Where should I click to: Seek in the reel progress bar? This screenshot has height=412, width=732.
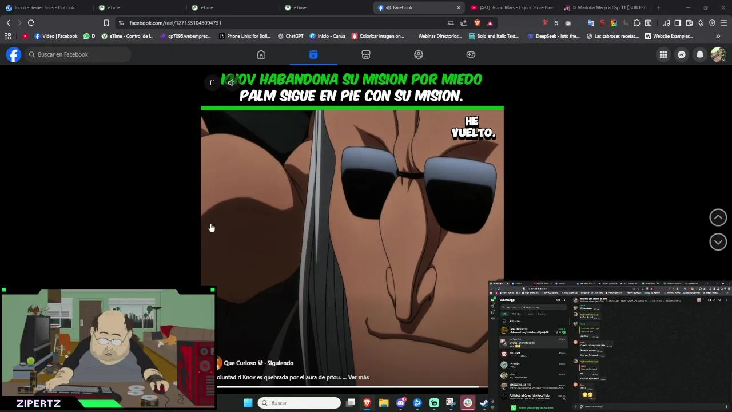pos(352,387)
